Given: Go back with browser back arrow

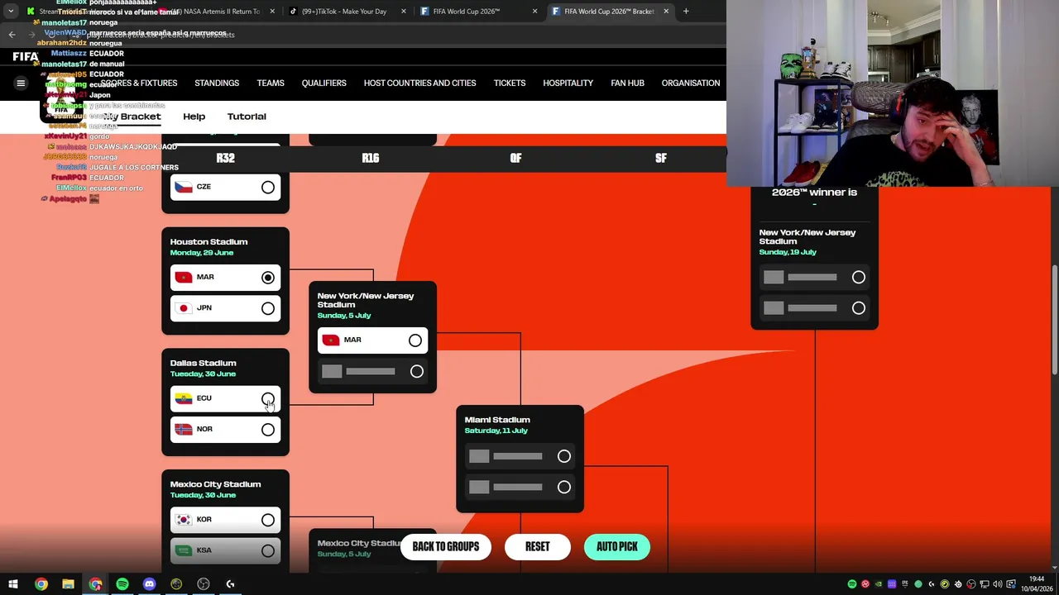Looking at the screenshot, I should (12, 34).
